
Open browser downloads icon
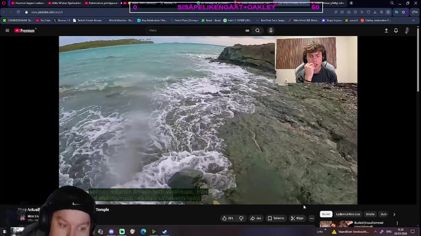(375, 12)
